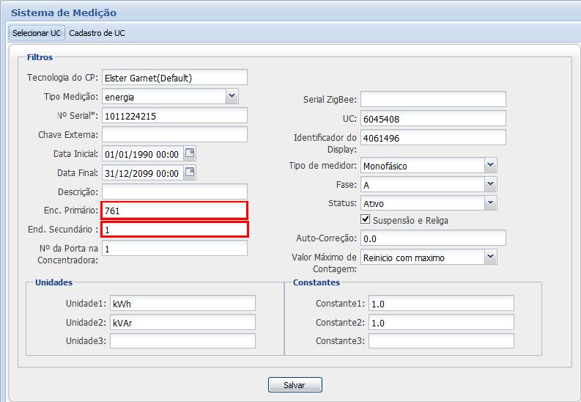Screen dimensions: 581x402
Task: Focus the Identificador do Display field
Action: (x=432, y=137)
